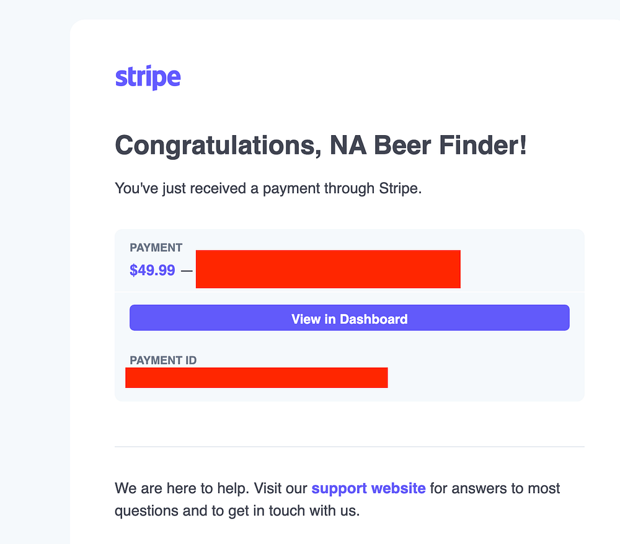Screen dimensions: 620x544
Task: Click the "You've just received a payment" sentence
Action: coord(268,188)
